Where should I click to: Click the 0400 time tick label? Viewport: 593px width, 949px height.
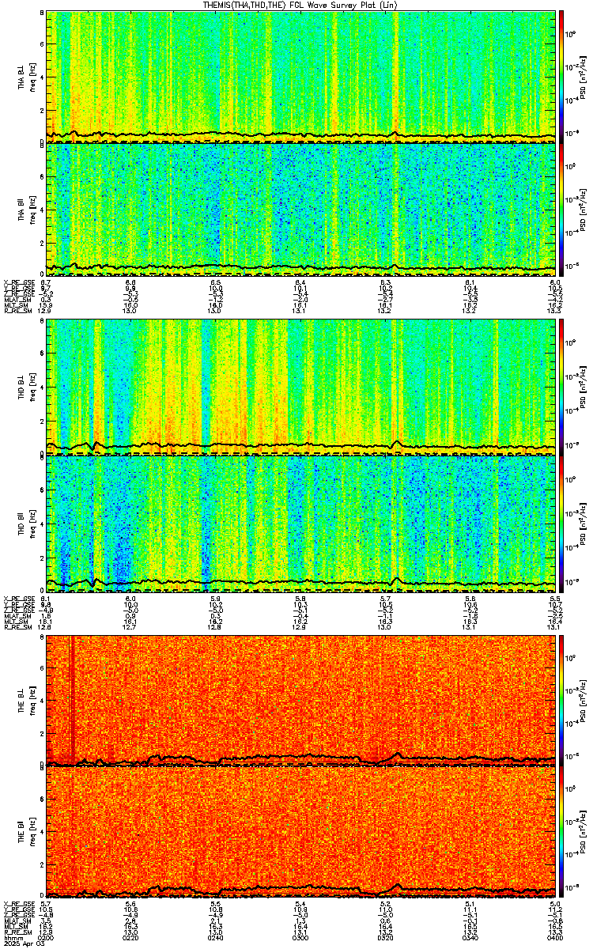tap(553, 936)
